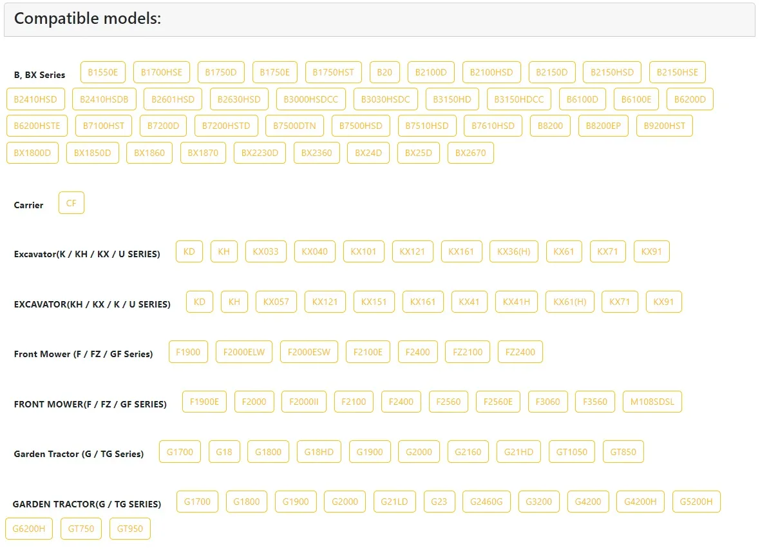Choose the F3060 model tag
This screenshot has height=557, width=760.
(x=547, y=402)
